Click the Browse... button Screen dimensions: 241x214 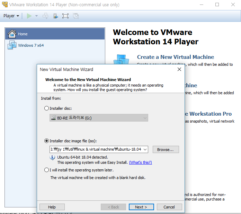166,150
